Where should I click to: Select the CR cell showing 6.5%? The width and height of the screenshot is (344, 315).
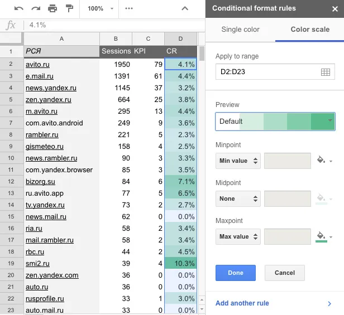tap(180, 193)
